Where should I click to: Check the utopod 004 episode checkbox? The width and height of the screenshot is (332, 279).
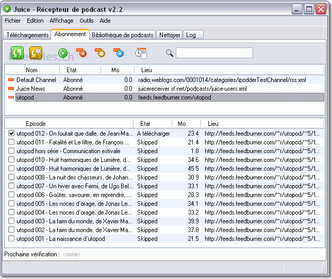(x=11, y=212)
